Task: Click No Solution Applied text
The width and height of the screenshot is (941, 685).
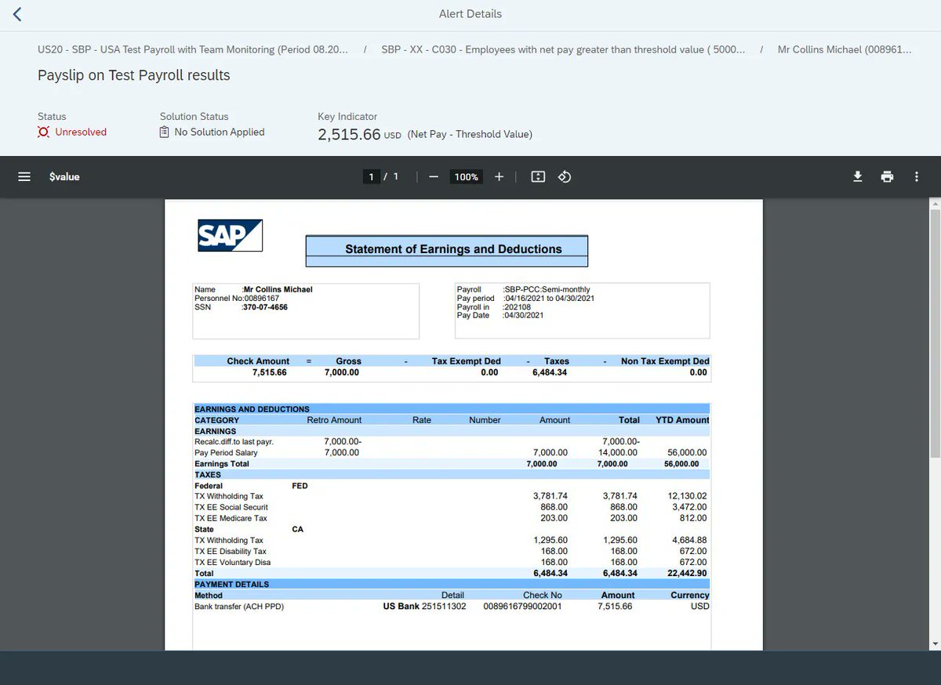Action: pyautogui.click(x=220, y=132)
